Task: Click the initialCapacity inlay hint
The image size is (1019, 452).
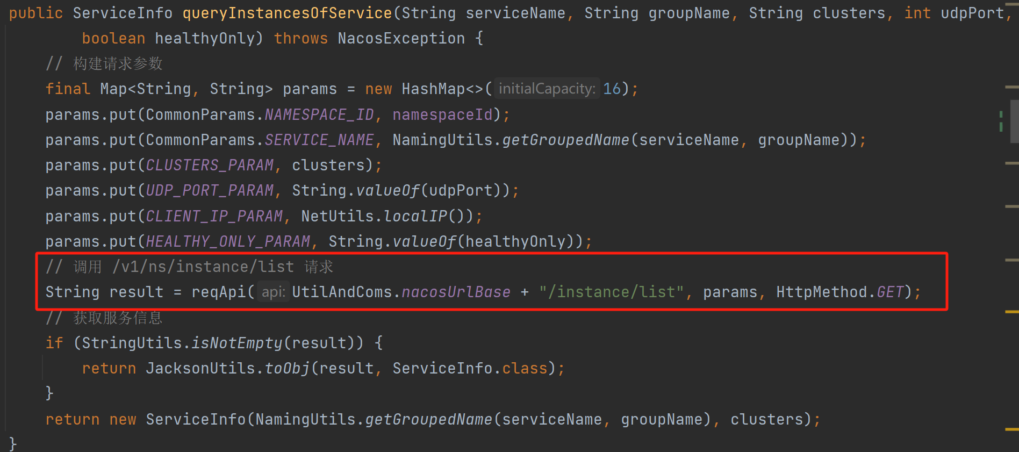Action: [x=547, y=89]
